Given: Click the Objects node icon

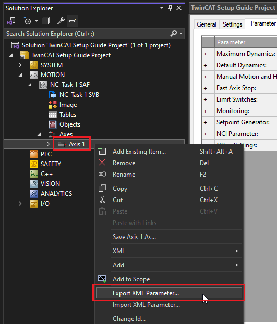Looking at the screenshot, I should tap(53, 124).
